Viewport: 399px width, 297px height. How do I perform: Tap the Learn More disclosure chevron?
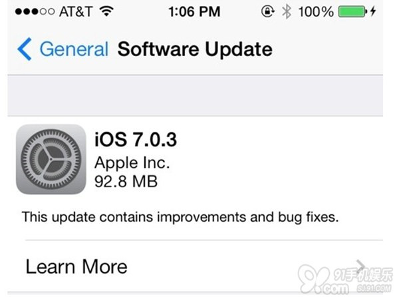pos(361,266)
